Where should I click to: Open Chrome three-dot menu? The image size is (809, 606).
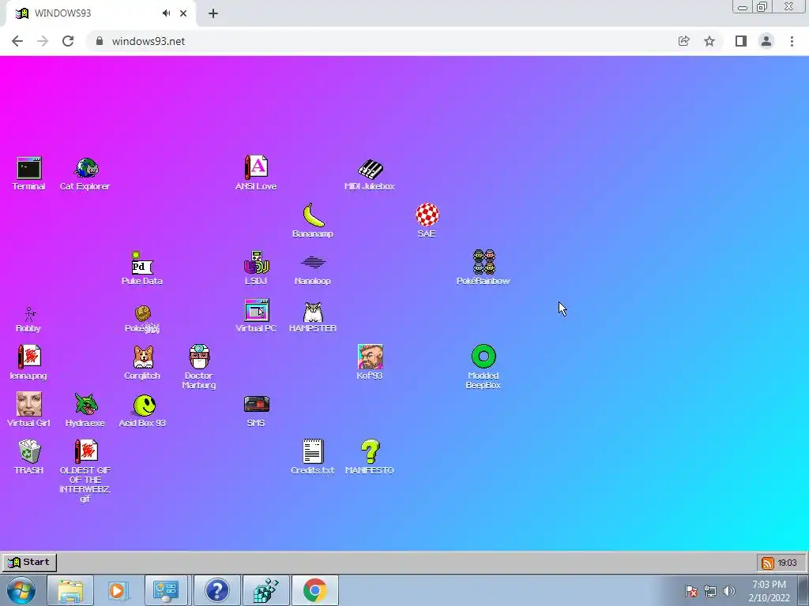pos(792,41)
